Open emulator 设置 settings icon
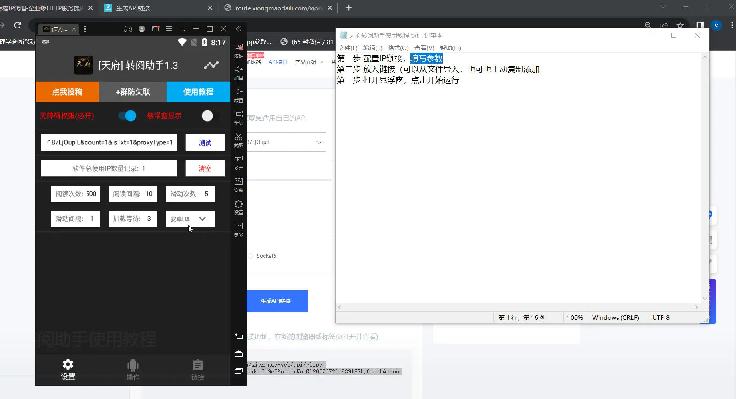The width and height of the screenshot is (736, 399). pyautogui.click(x=238, y=207)
